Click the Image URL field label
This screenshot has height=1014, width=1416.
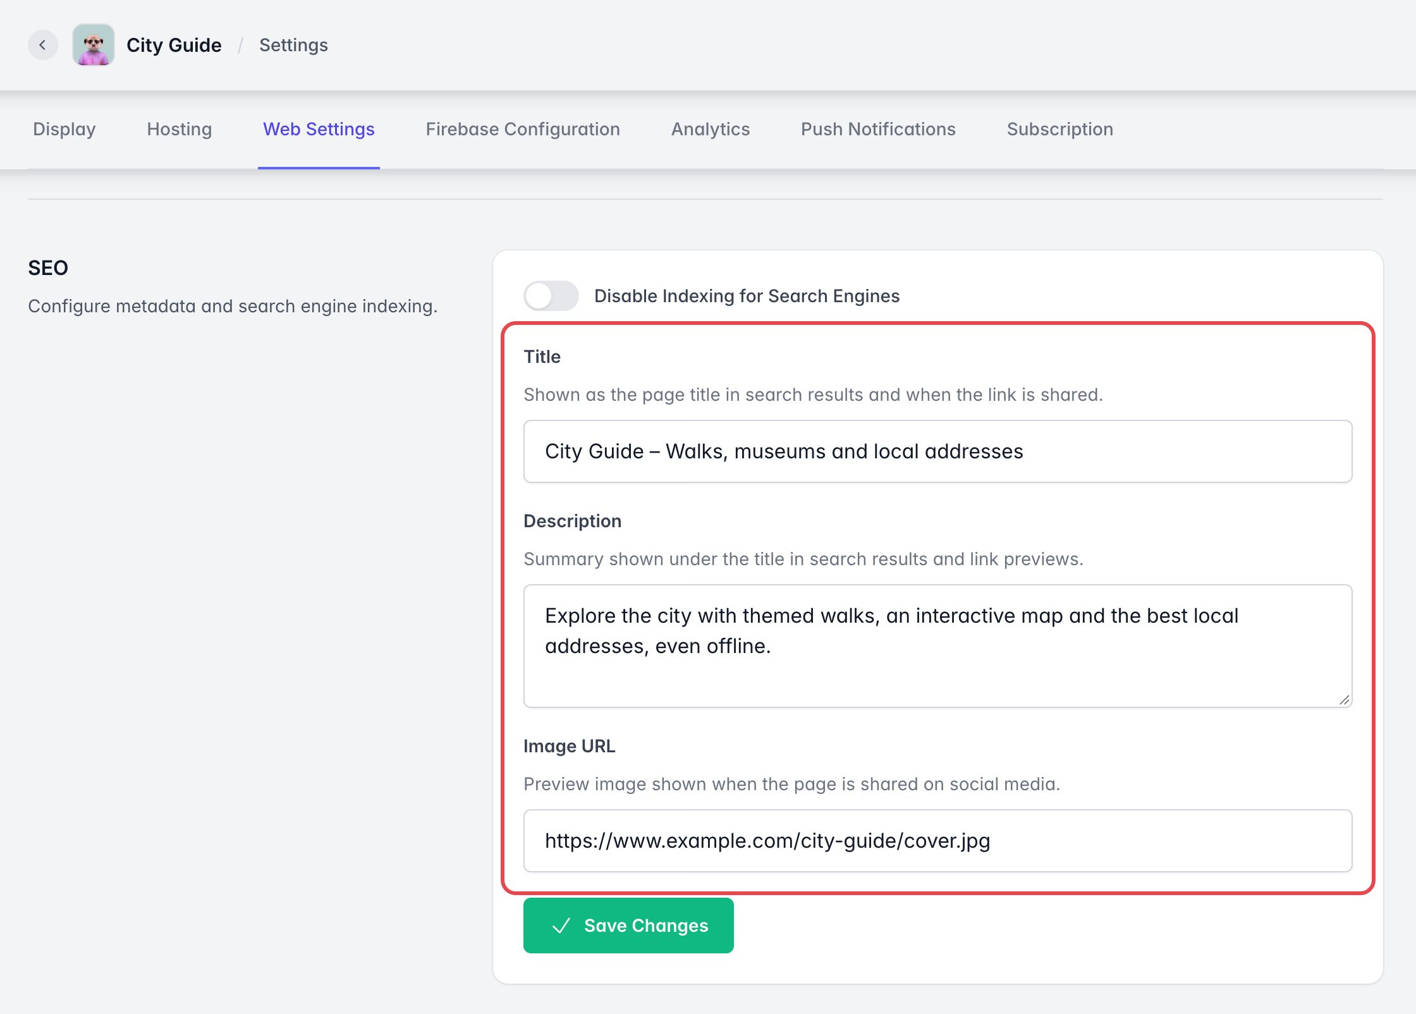tap(569, 746)
